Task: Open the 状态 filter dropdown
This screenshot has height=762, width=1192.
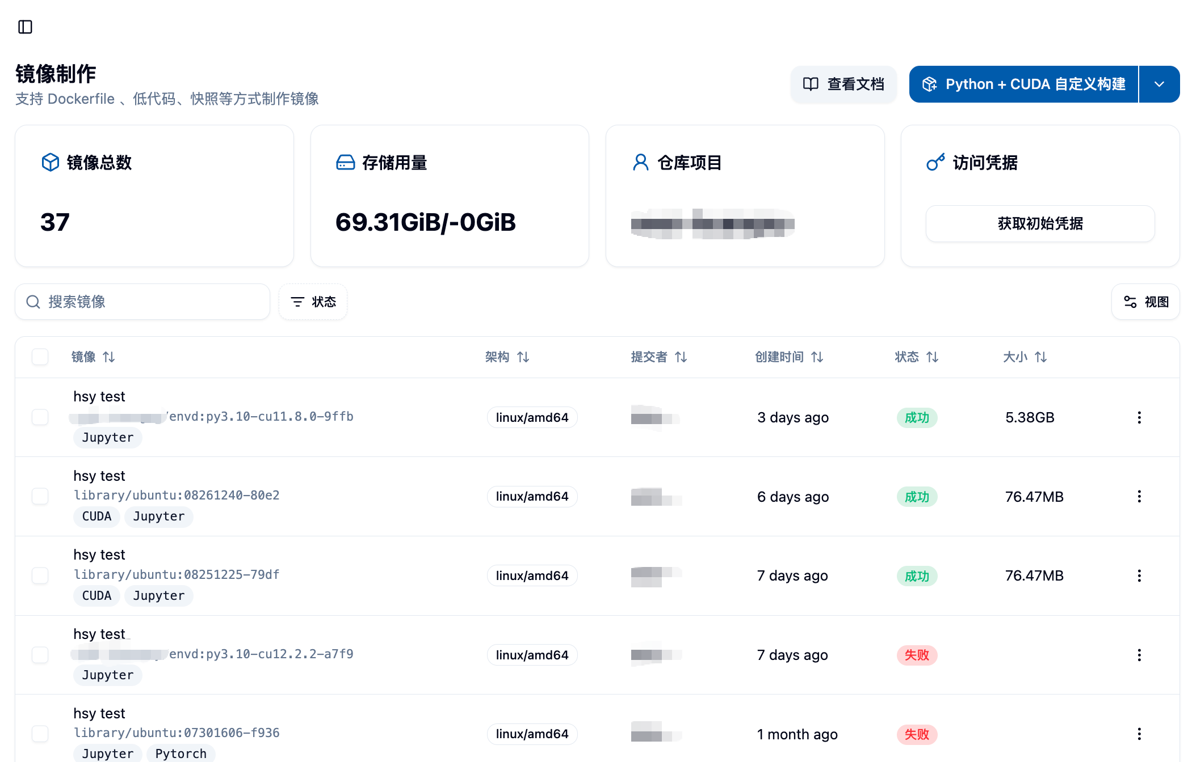Action: [x=313, y=302]
